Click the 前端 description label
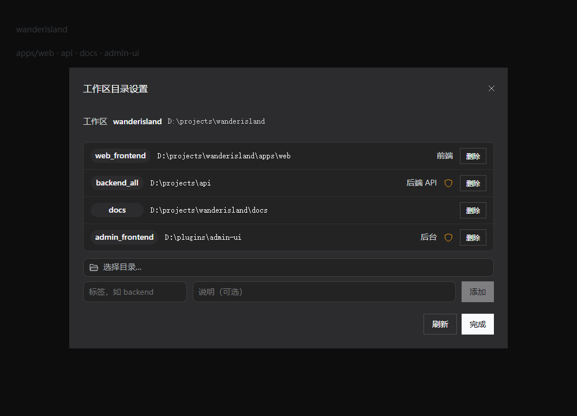 tap(444, 156)
